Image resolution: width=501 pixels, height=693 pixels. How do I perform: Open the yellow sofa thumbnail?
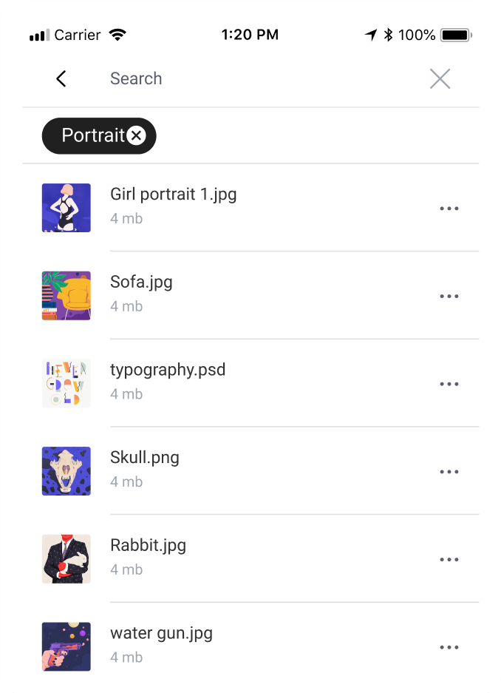(67, 296)
